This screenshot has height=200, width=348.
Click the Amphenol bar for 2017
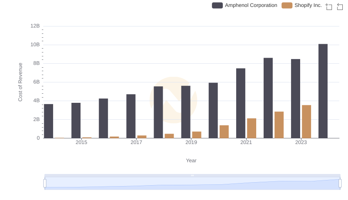click(x=131, y=116)
